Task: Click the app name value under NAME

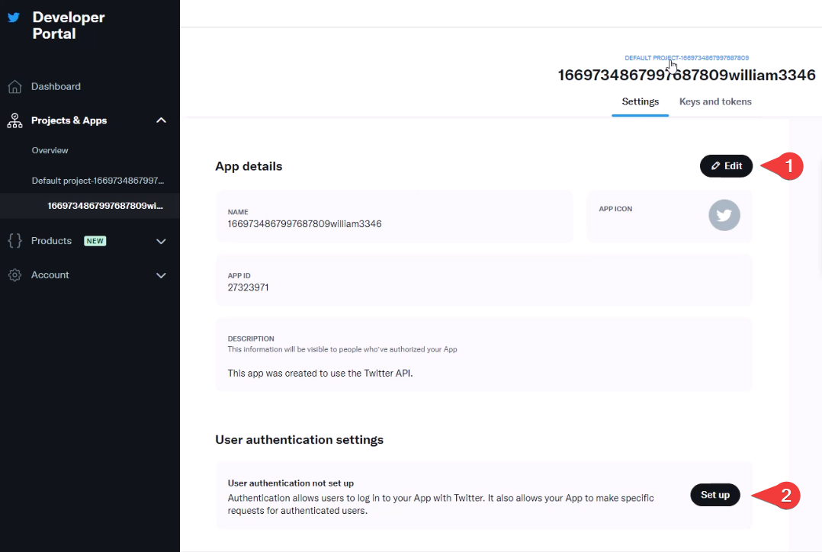Action: (x=304, y=224)
